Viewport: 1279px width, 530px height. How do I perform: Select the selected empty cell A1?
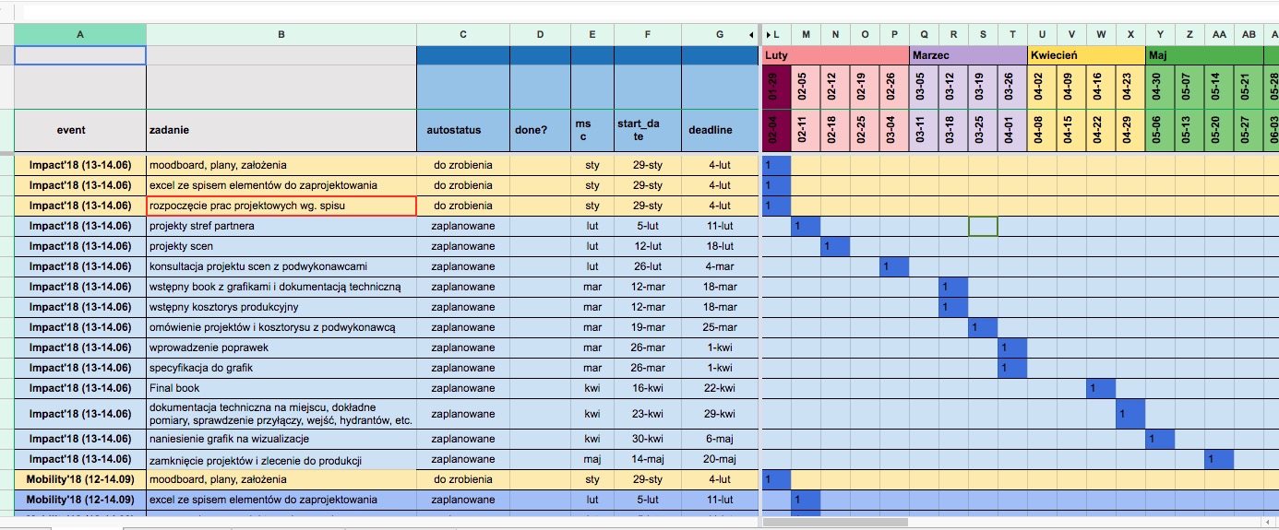coord(80,55)
